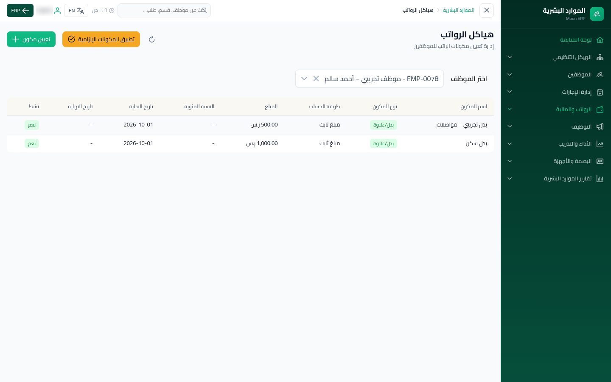Clear the selected employee with X icon

point(316,79)
